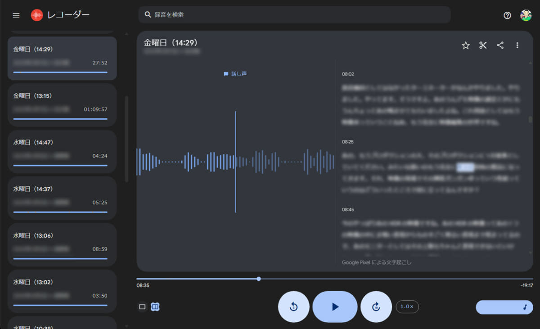Screen dimensions: 540x329
Task: Open the three-dot more options menu
Action: pos(517,45)
